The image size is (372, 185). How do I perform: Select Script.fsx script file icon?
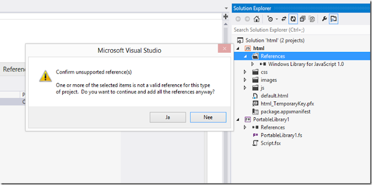point(255,143)
